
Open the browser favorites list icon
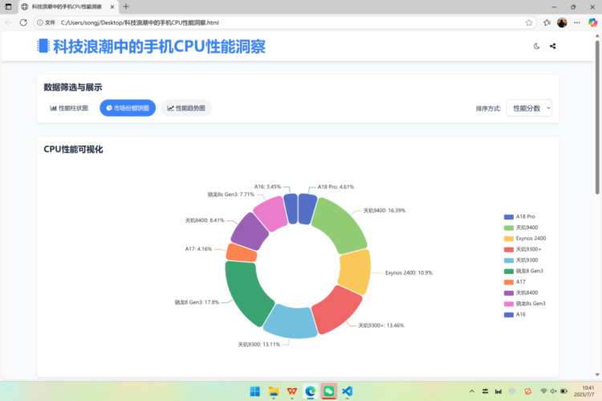coord(547,23)
